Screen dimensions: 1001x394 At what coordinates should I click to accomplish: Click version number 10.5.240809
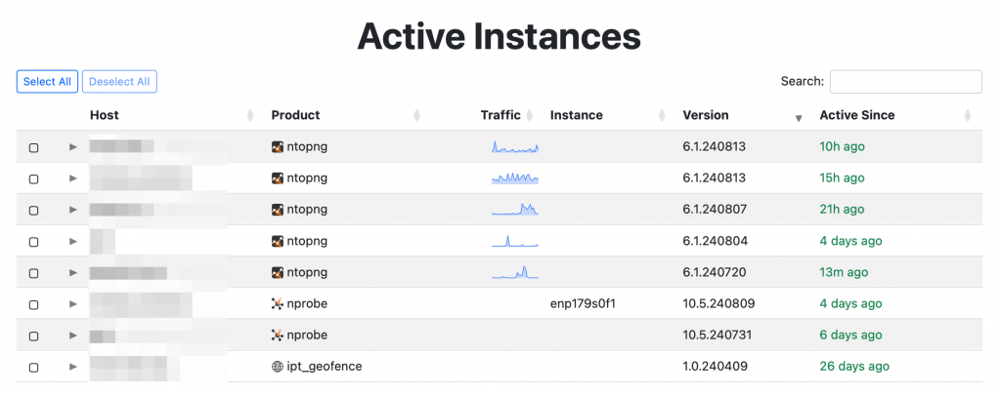point(718,304)
